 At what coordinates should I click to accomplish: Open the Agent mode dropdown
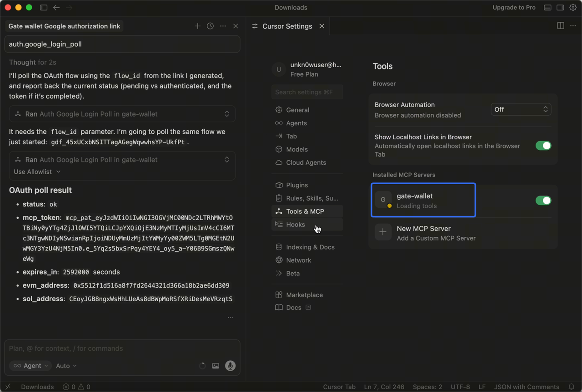pos(31,366)
